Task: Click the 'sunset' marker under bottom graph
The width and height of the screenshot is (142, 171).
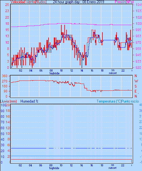Action: click(x=112, y=168)
